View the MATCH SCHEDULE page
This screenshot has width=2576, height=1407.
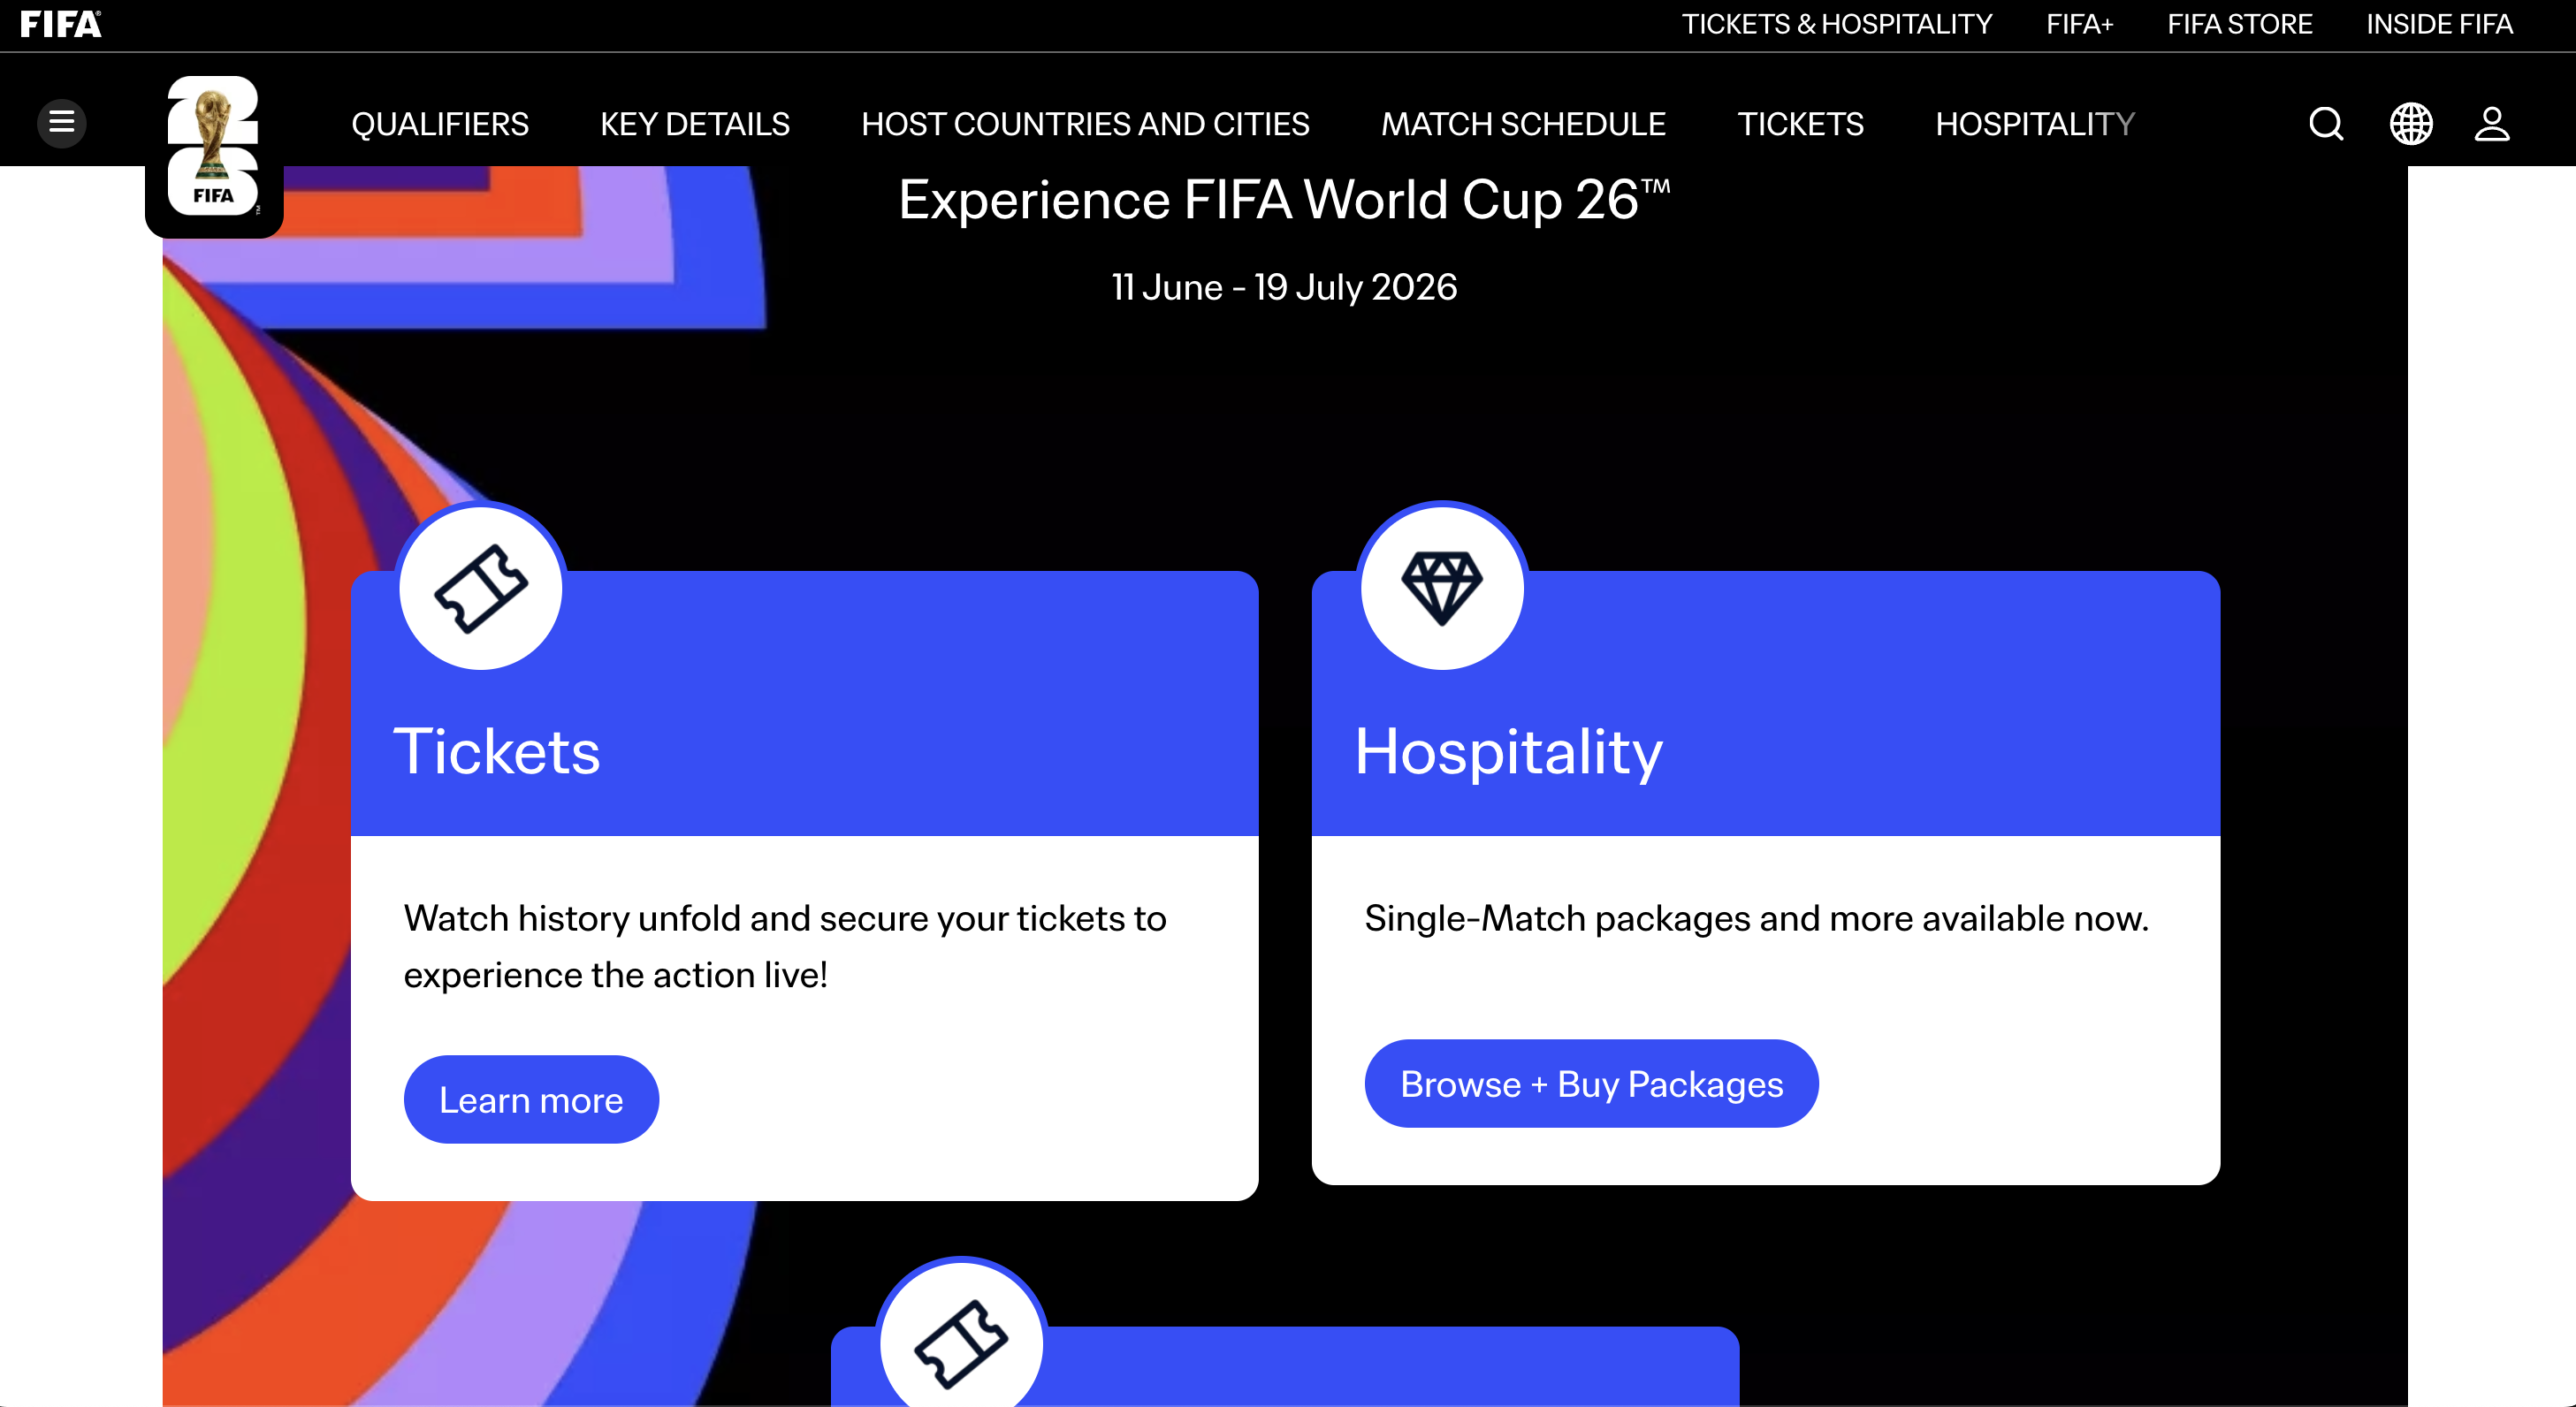[1522, 123]
